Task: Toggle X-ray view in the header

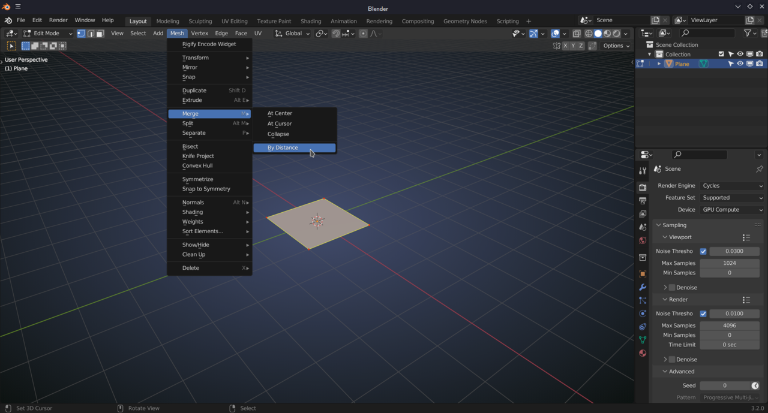Action: coord(577,34)
